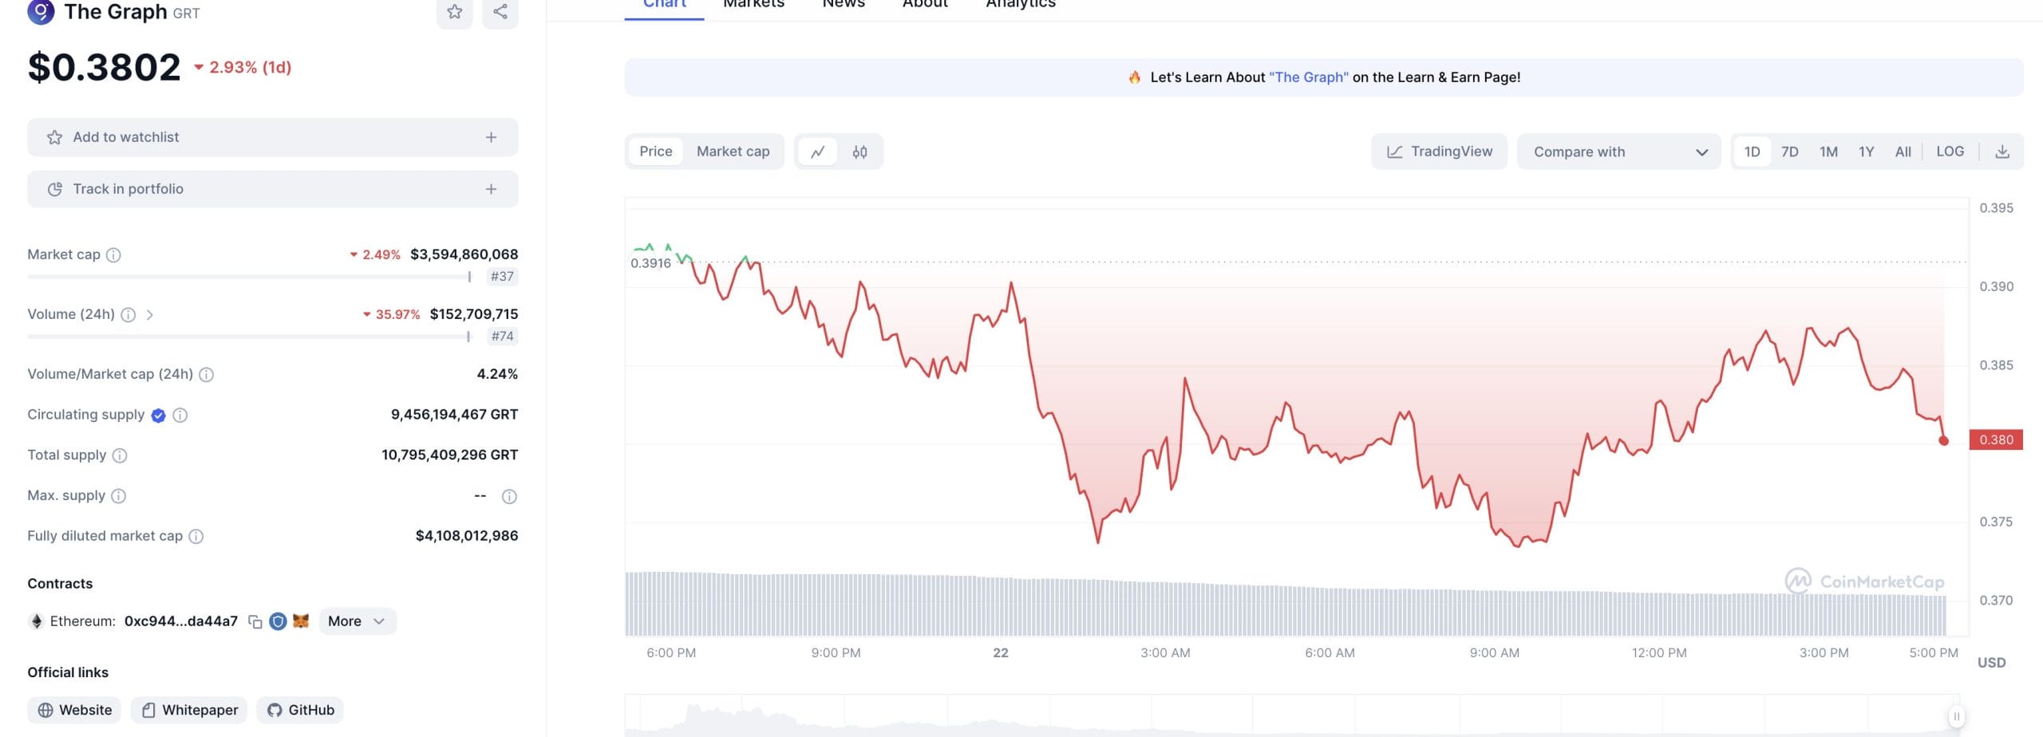2043x737 pixels.
Task: Click the Market cap info tooltip icon
Action: click(113, 254)
